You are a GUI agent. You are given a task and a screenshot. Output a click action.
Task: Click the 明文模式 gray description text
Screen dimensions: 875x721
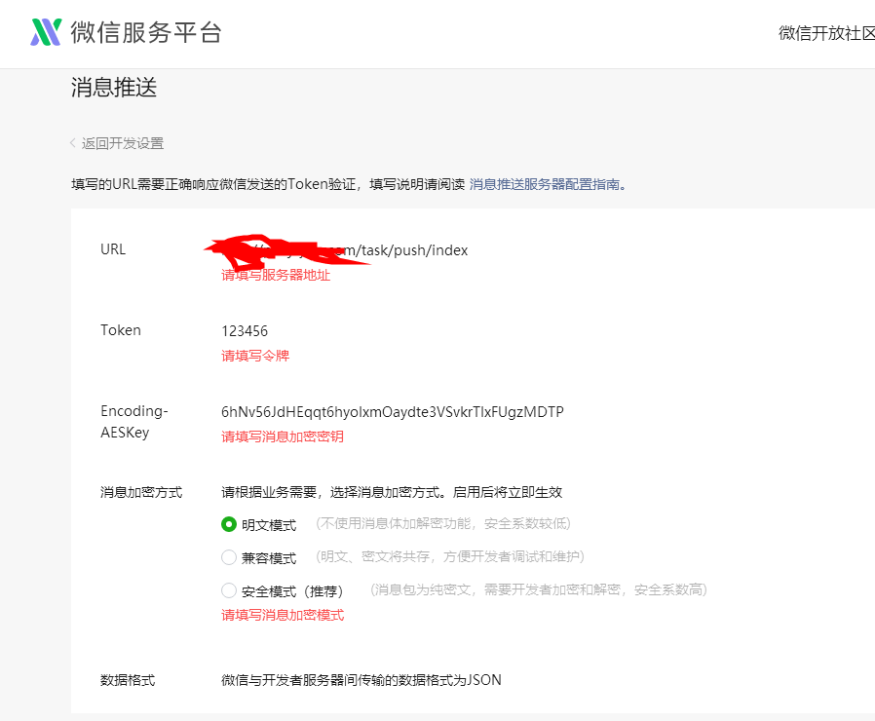click(443, 523)
